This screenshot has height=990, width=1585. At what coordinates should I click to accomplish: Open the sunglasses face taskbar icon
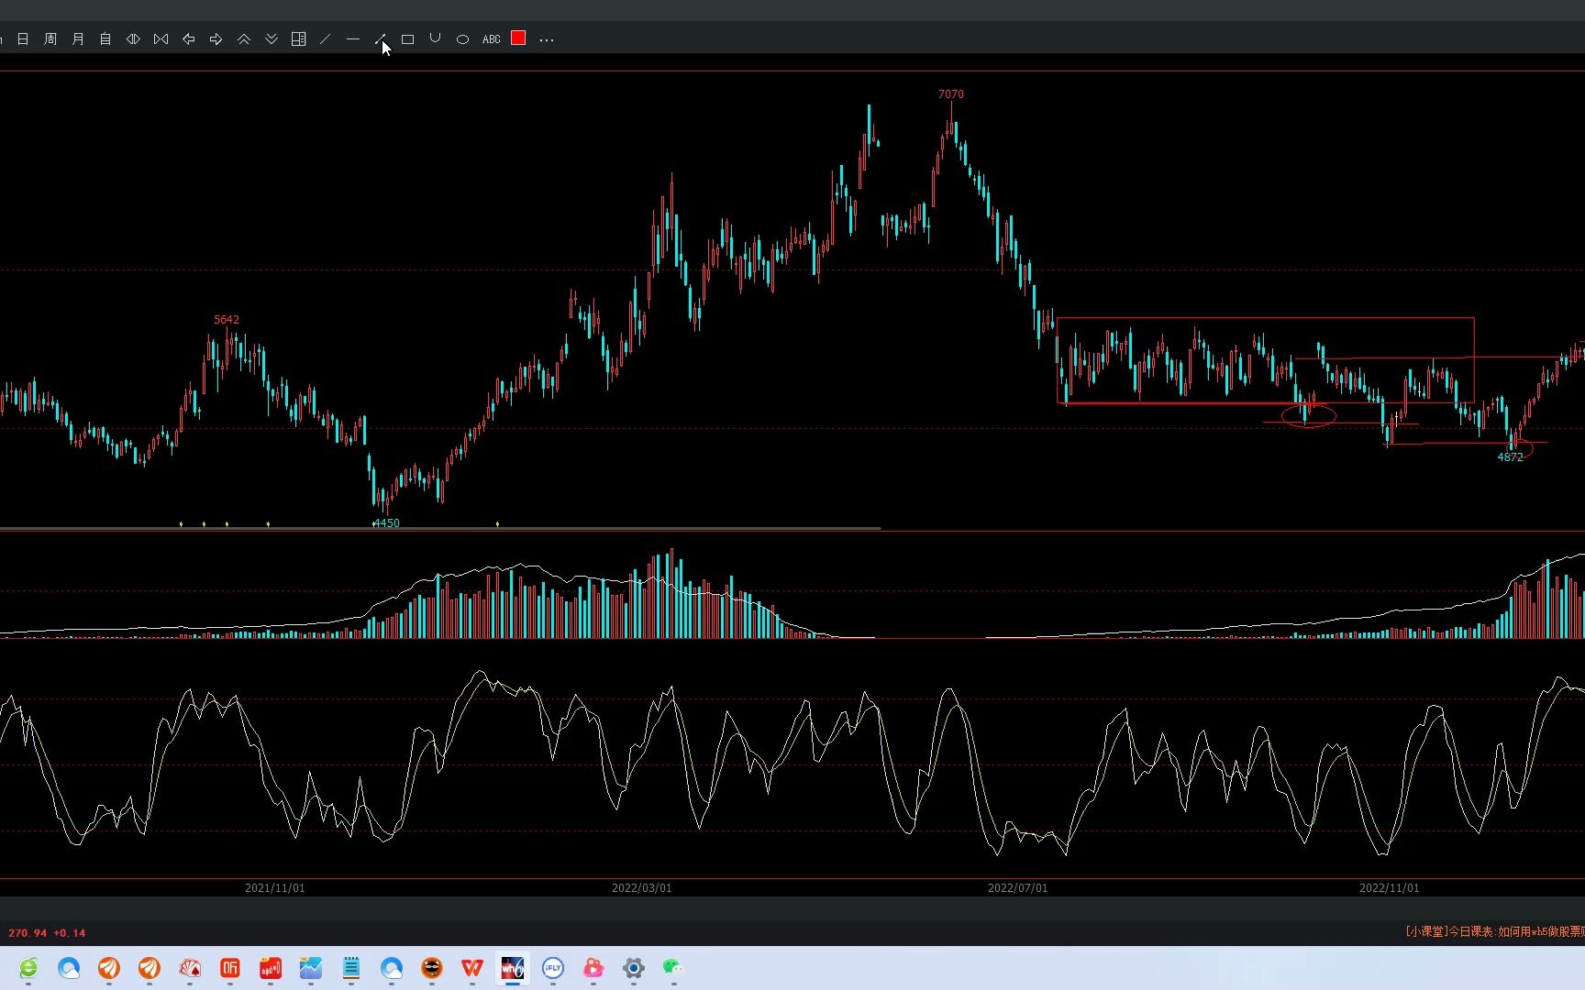(432, 968)
